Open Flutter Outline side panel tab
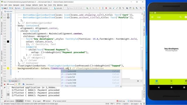Image resolution: width=187 pixels, height=105 pixels. coord(144,31)
